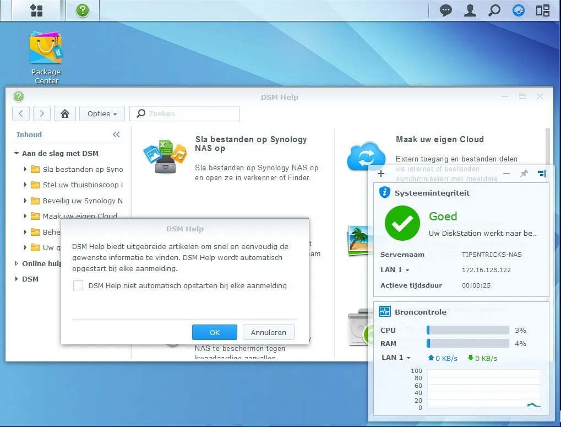
Task: Open the user account options icon
Action: [x=470, y=10]
